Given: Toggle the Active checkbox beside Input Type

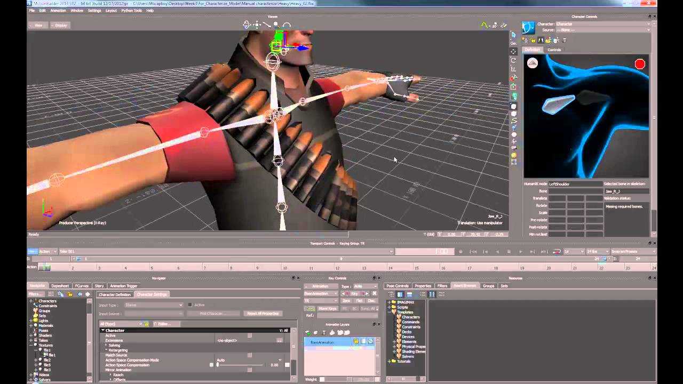Looking at the screenshot, I should (x=190, y=305).
